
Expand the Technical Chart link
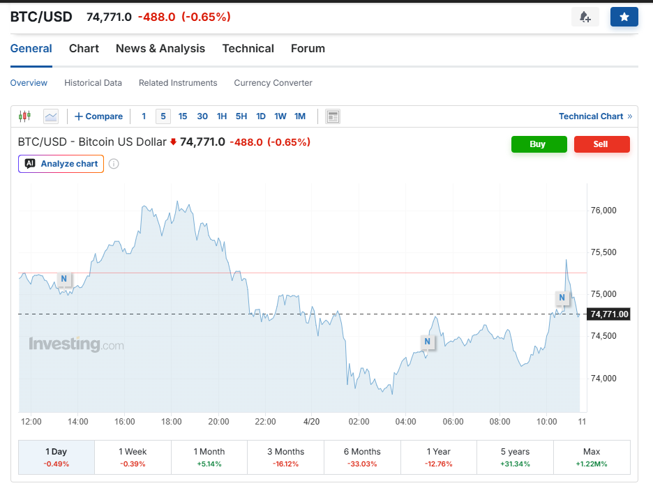click(595, 116)
